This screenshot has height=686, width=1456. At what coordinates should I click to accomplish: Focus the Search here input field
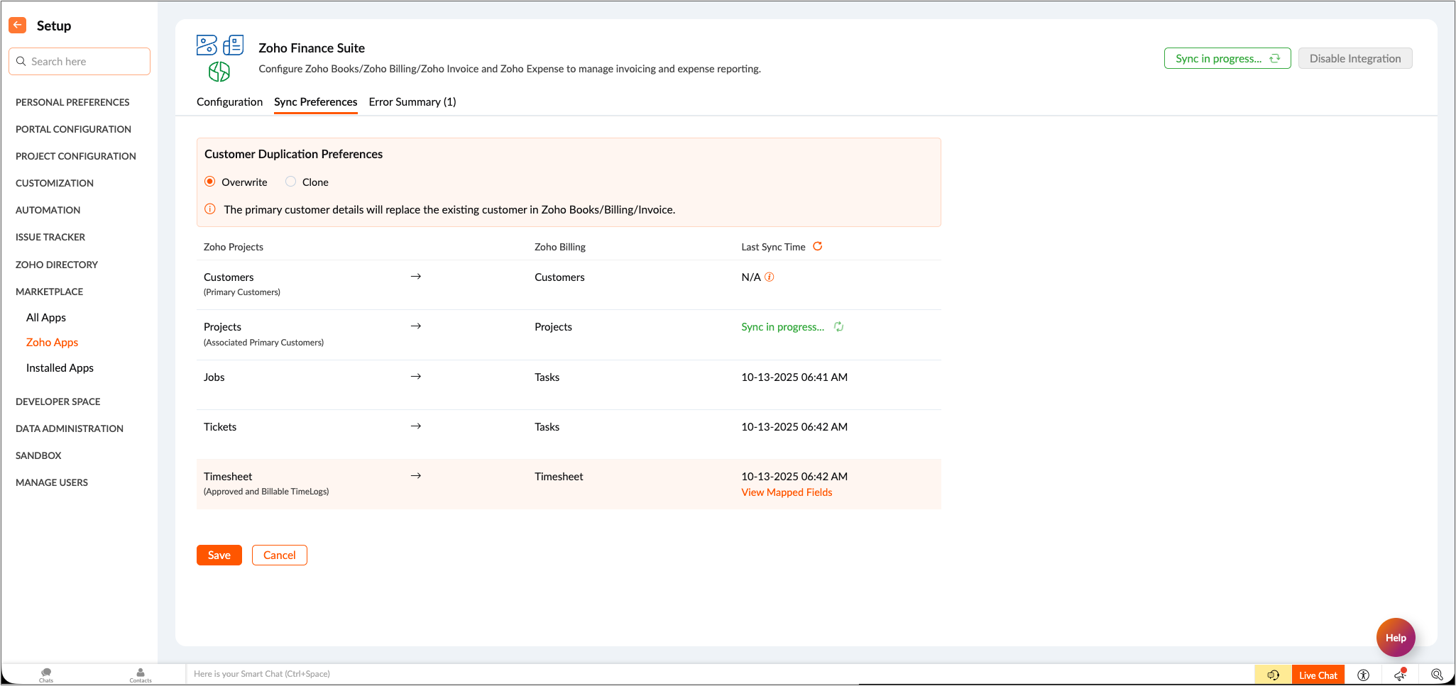click(x=80, y=62)
